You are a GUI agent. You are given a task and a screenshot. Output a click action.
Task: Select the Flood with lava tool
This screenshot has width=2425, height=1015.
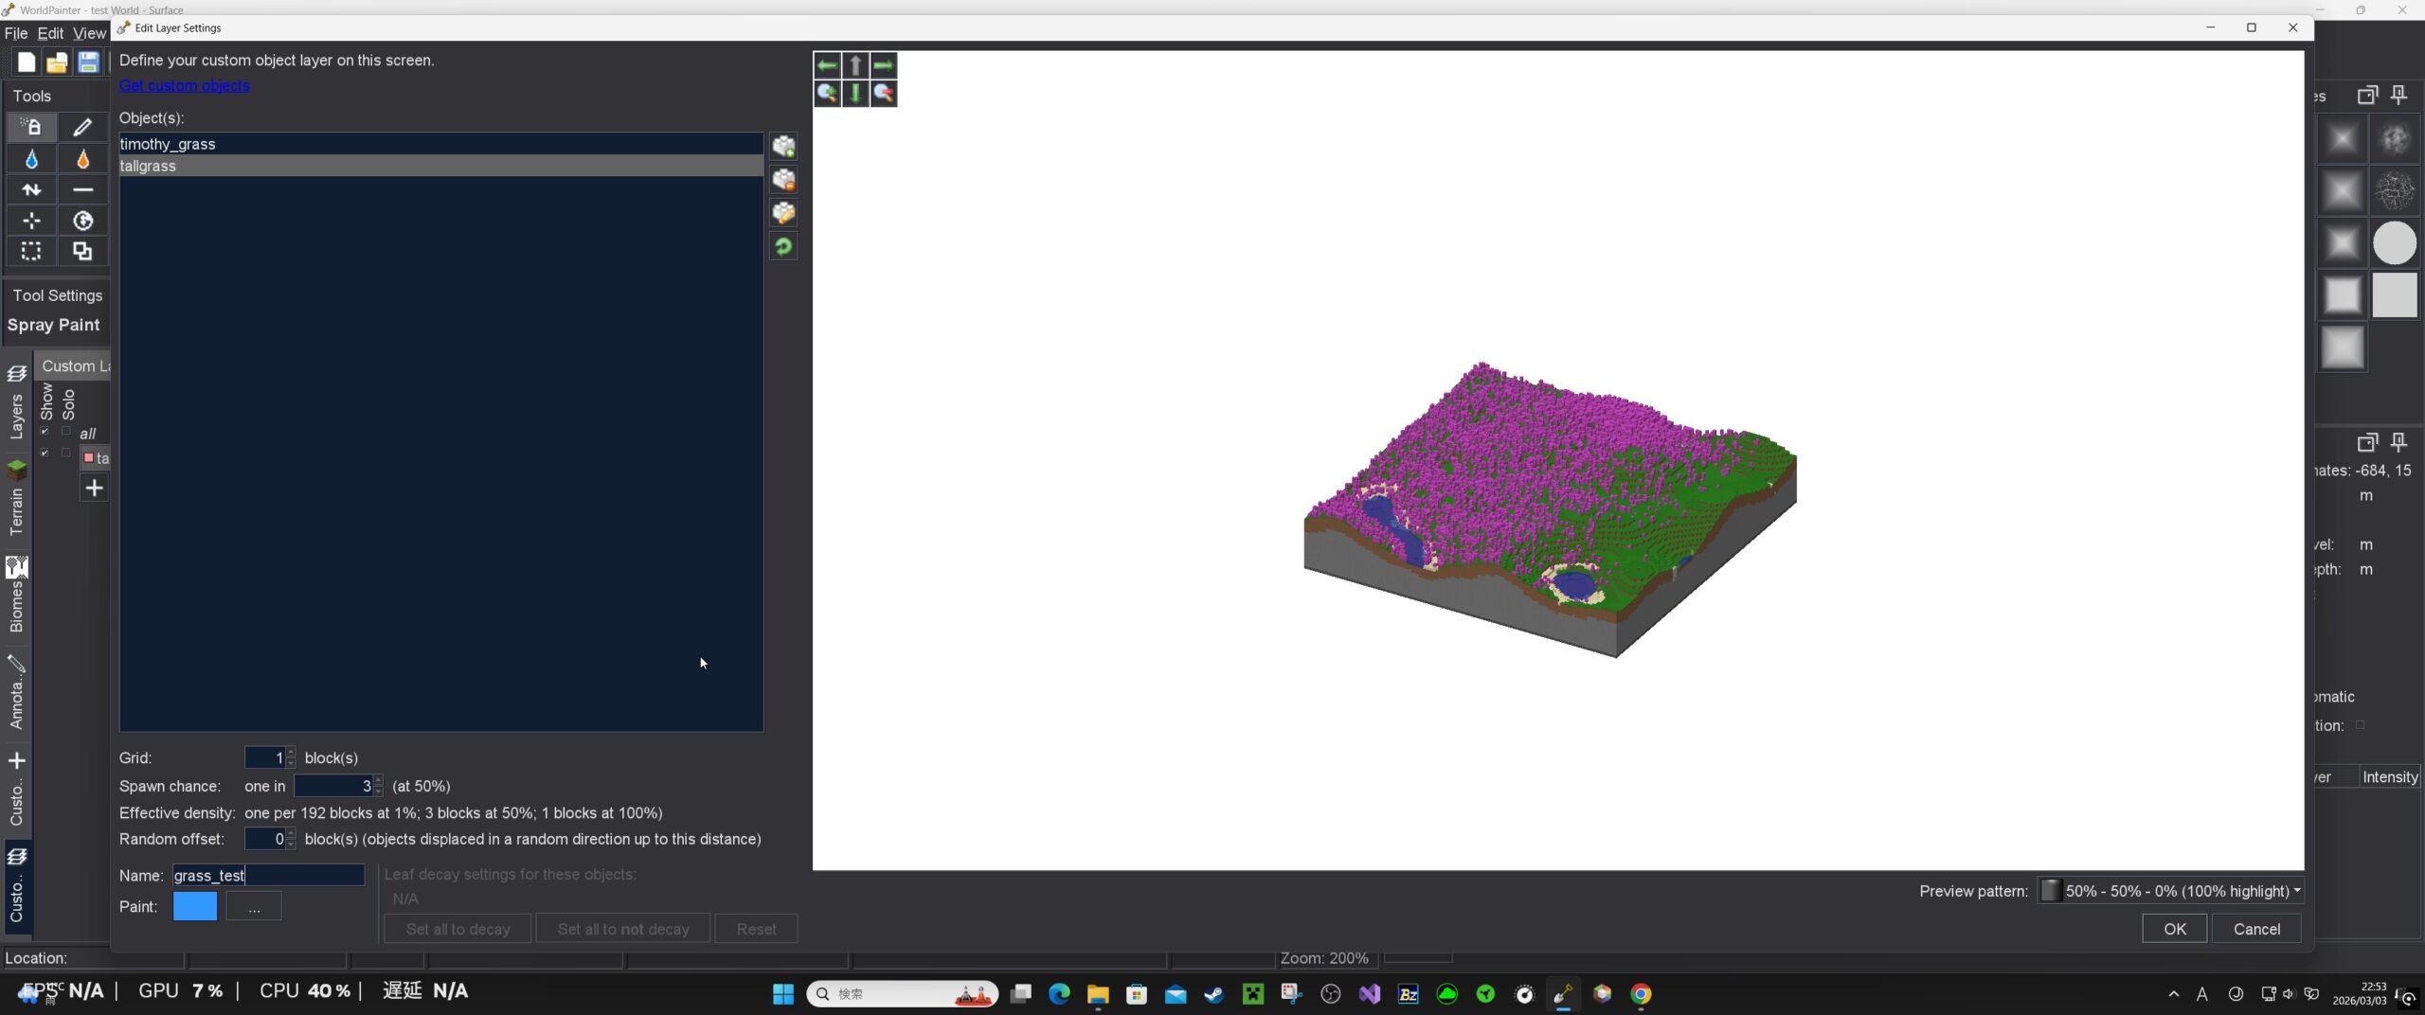point(82,159)
